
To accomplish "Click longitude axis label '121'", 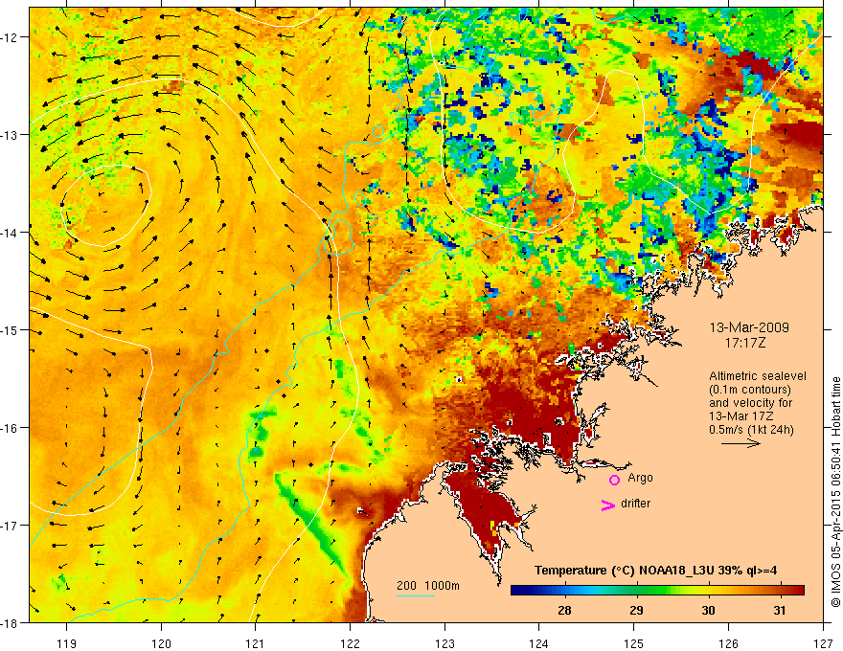I will [256, 643].
